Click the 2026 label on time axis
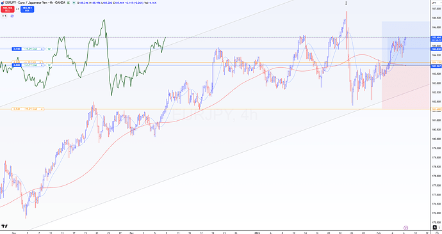 tap(256, 233)
